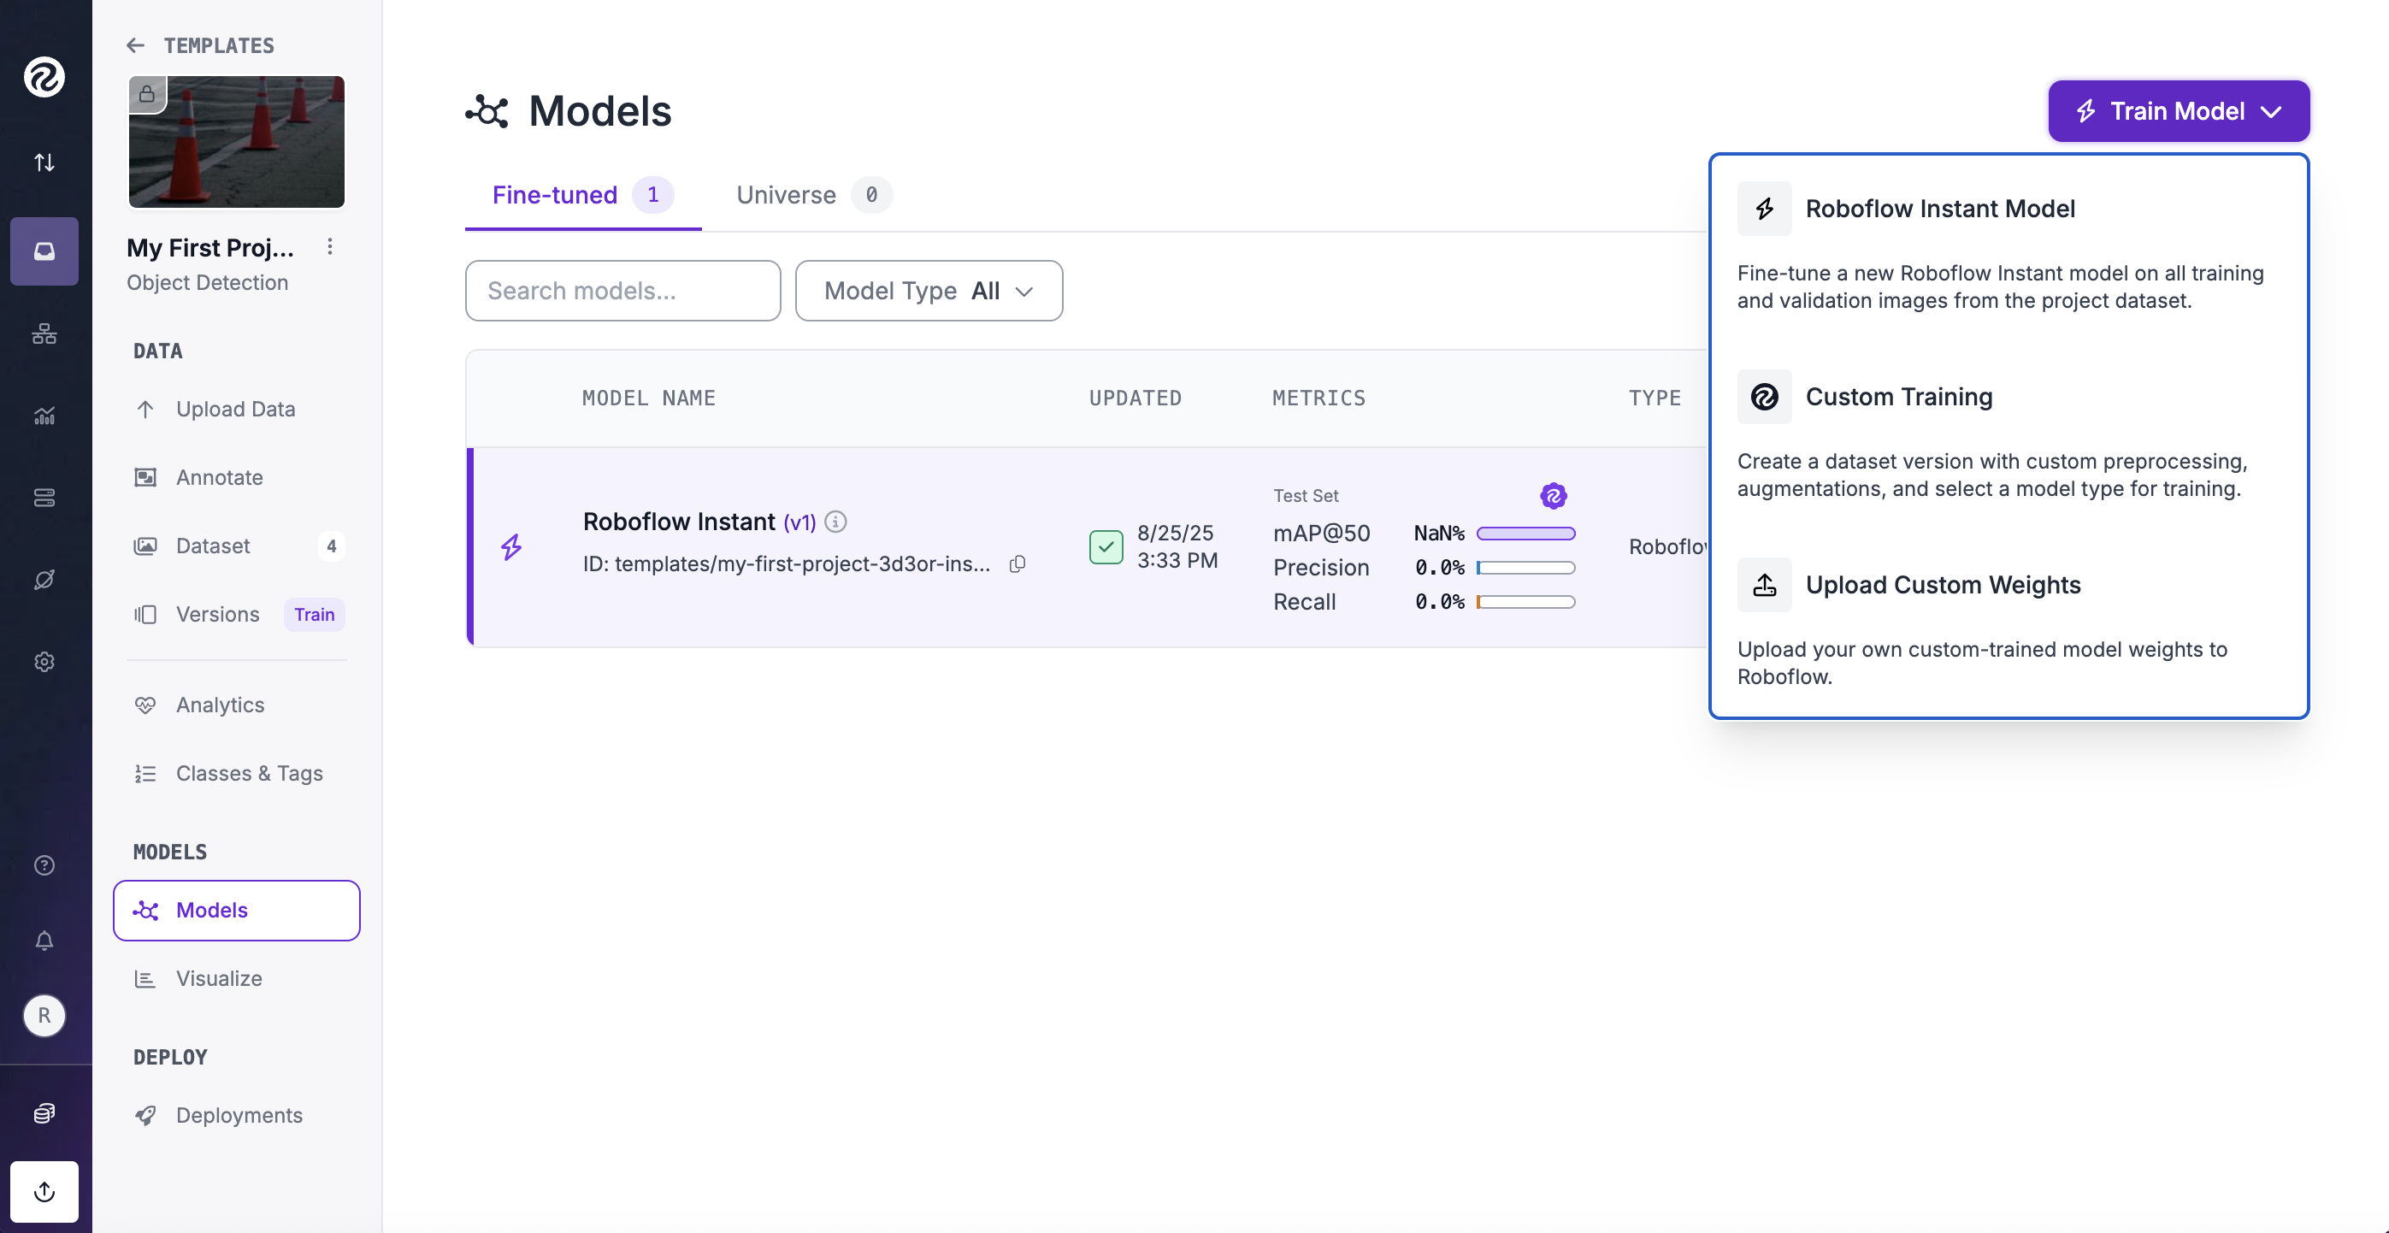2389x1233 pixels.
Task: Click the info icon beside Roboflow Instant
Action: click(835, 522)
